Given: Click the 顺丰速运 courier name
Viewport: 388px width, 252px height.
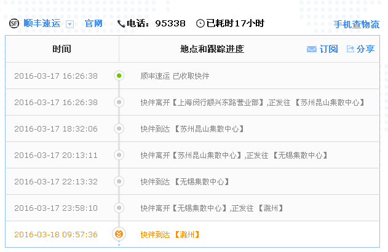Looking at the screenshot, I should pyautogui.click(x=42, y=23).
